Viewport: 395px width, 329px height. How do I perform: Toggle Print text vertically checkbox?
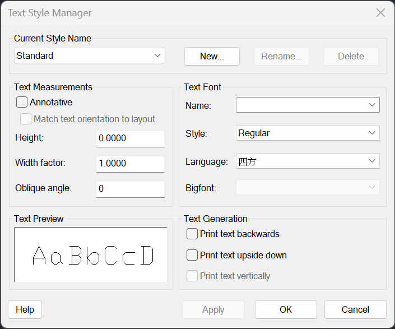pyautogui.click(x=192, y=276)
